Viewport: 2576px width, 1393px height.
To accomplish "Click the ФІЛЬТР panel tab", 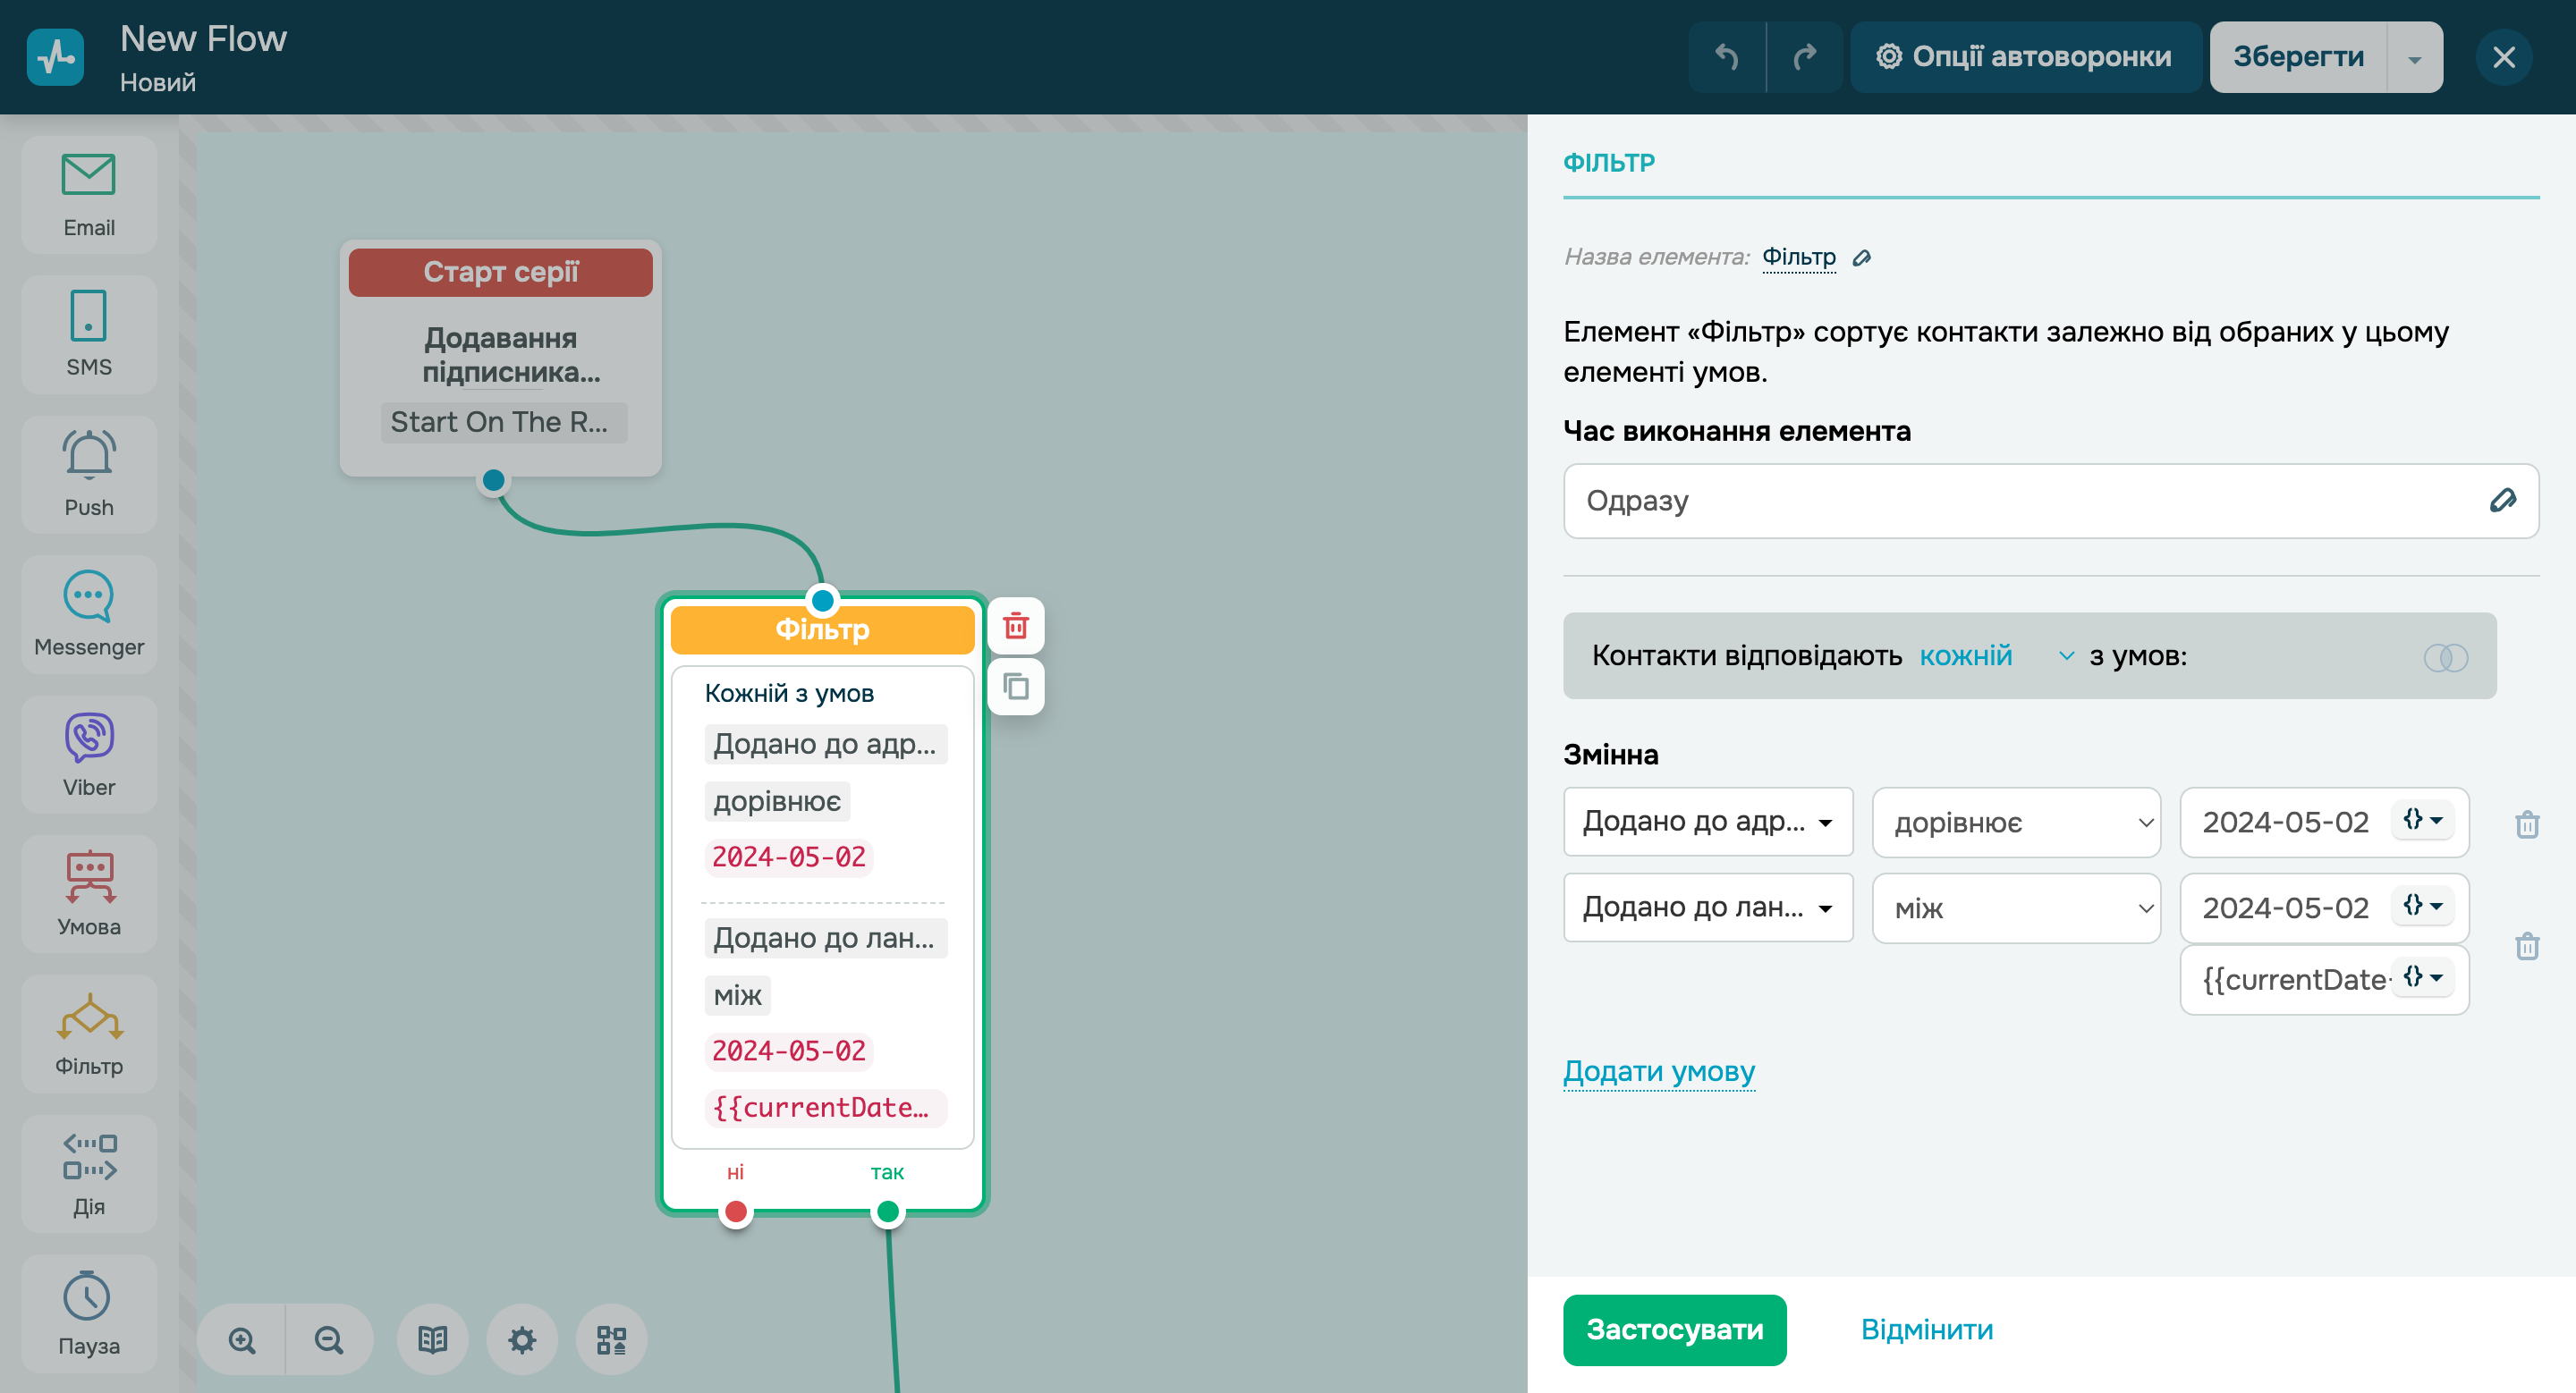I will [1608, 162].
